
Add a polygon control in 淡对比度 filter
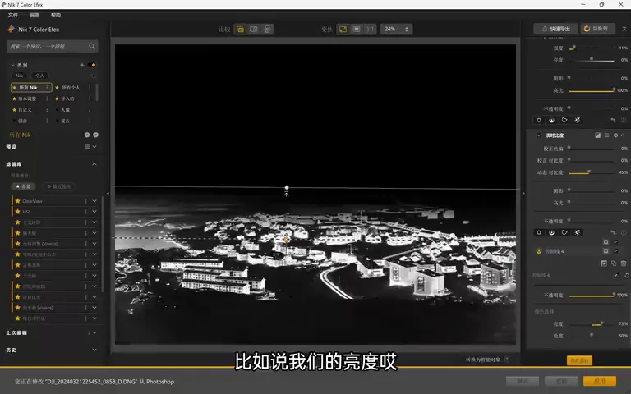click(564, 233)
